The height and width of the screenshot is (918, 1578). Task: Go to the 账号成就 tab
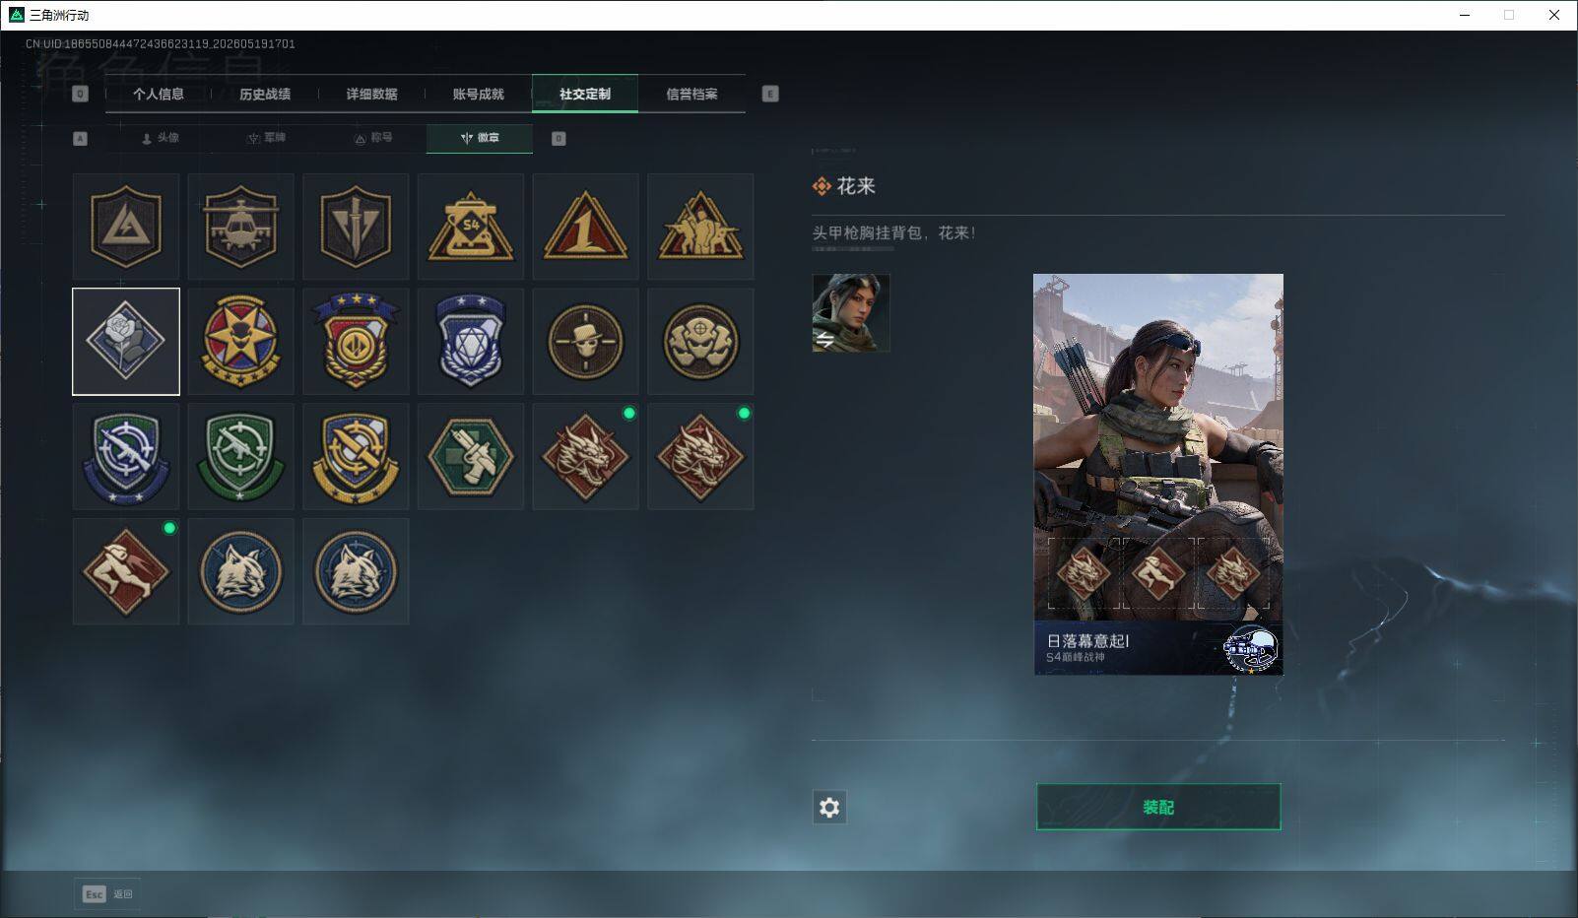(478, 94)
